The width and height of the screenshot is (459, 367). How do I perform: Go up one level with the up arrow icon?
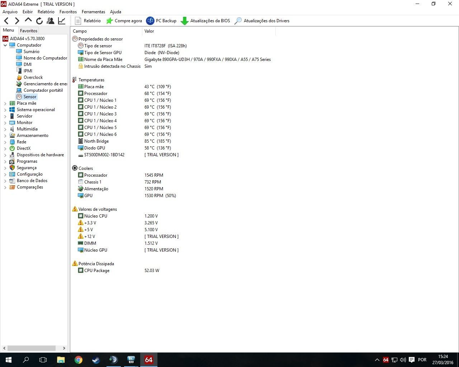coord(28,20)
